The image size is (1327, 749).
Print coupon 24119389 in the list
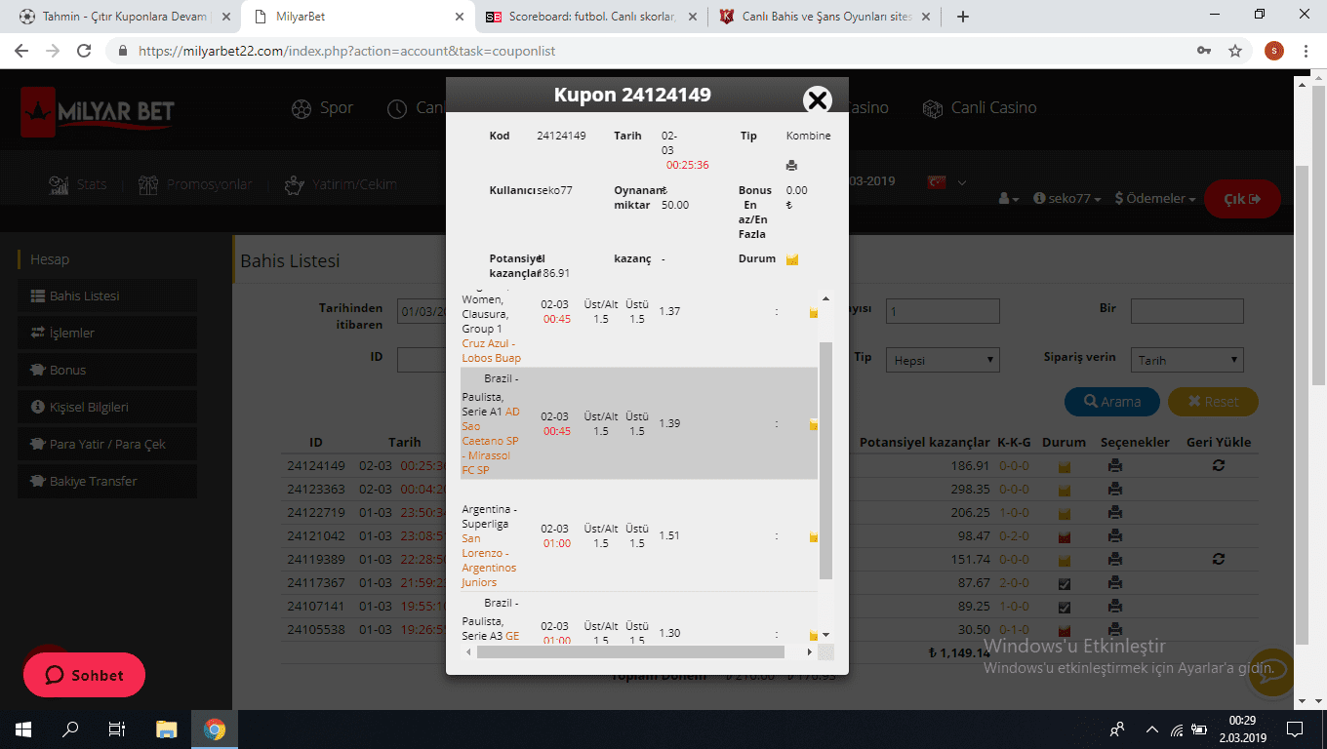point(1115,560)
